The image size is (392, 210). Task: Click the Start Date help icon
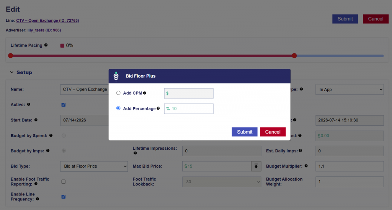[36, 120]
